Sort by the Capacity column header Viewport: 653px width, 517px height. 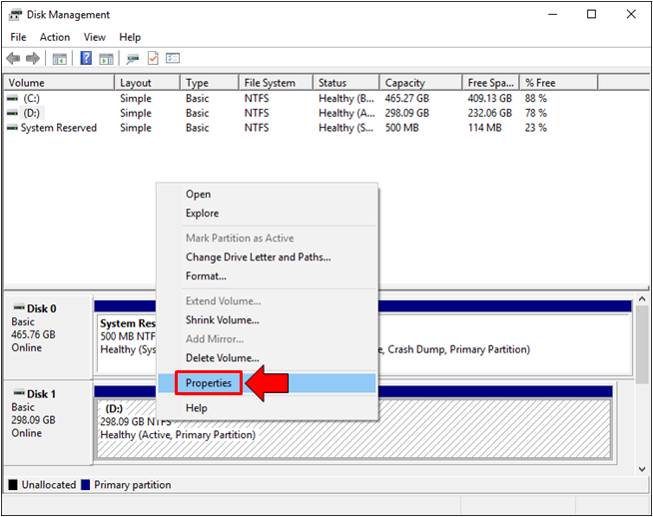pos(421,83)
